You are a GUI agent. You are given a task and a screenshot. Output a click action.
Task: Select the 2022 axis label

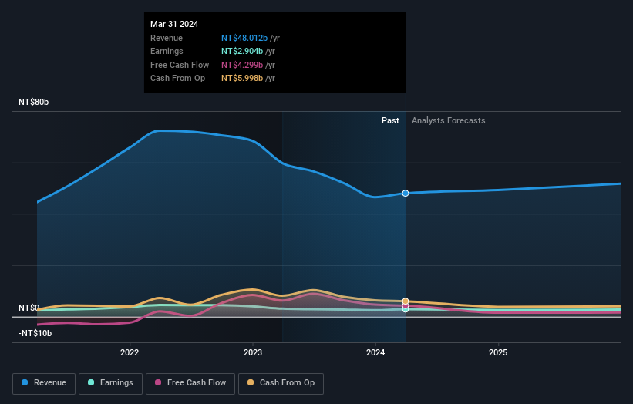(x=130, y=352)
